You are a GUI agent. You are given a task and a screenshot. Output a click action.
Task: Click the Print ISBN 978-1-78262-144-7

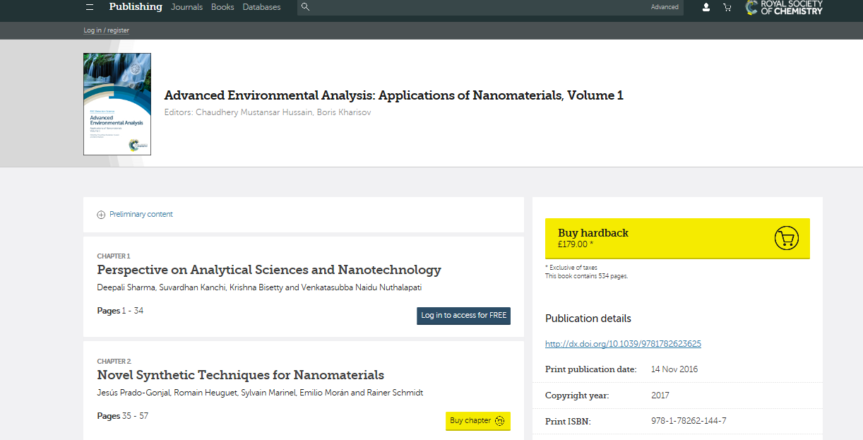pos(689,421)
